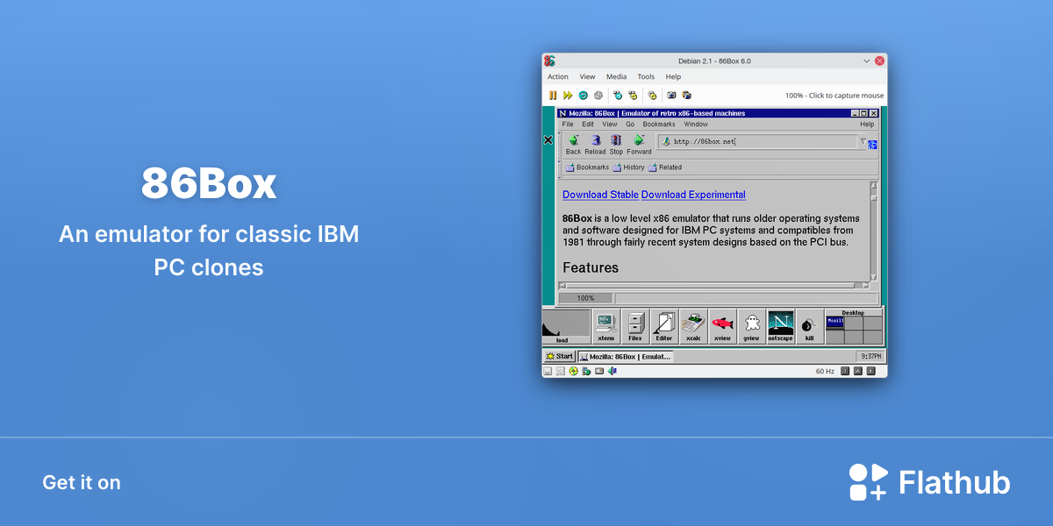Open Netscape Help menu

[867, 124]
